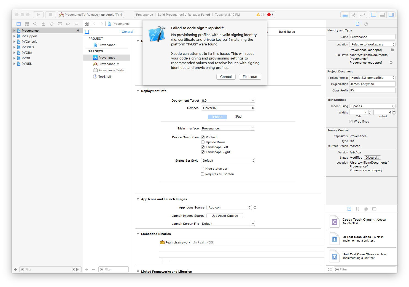Screen dimensions: 409x287
Task: Open the Indent Using popup
Action: tap(372, 106)
